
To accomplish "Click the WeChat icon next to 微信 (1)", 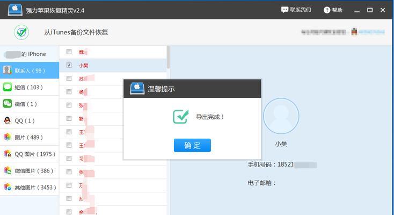I will tap(8, 104).
